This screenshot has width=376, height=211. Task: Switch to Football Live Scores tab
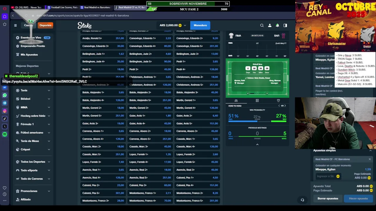[x=63, y=7]
